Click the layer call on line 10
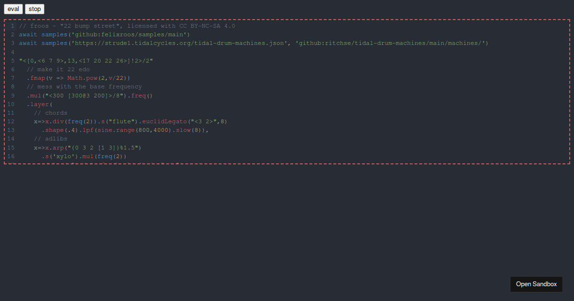The height and width of the screenshot is (301, 574). click(x=40, y=104)
